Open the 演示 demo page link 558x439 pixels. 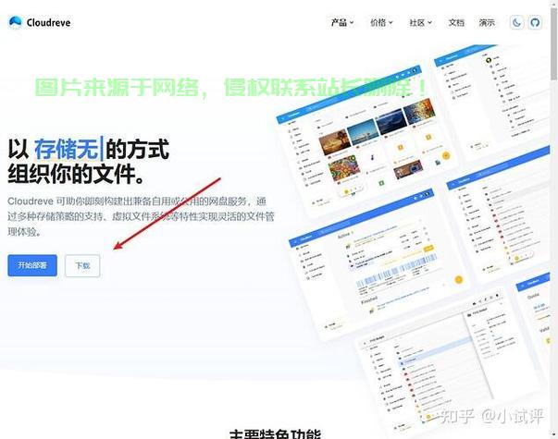(487, 22)
